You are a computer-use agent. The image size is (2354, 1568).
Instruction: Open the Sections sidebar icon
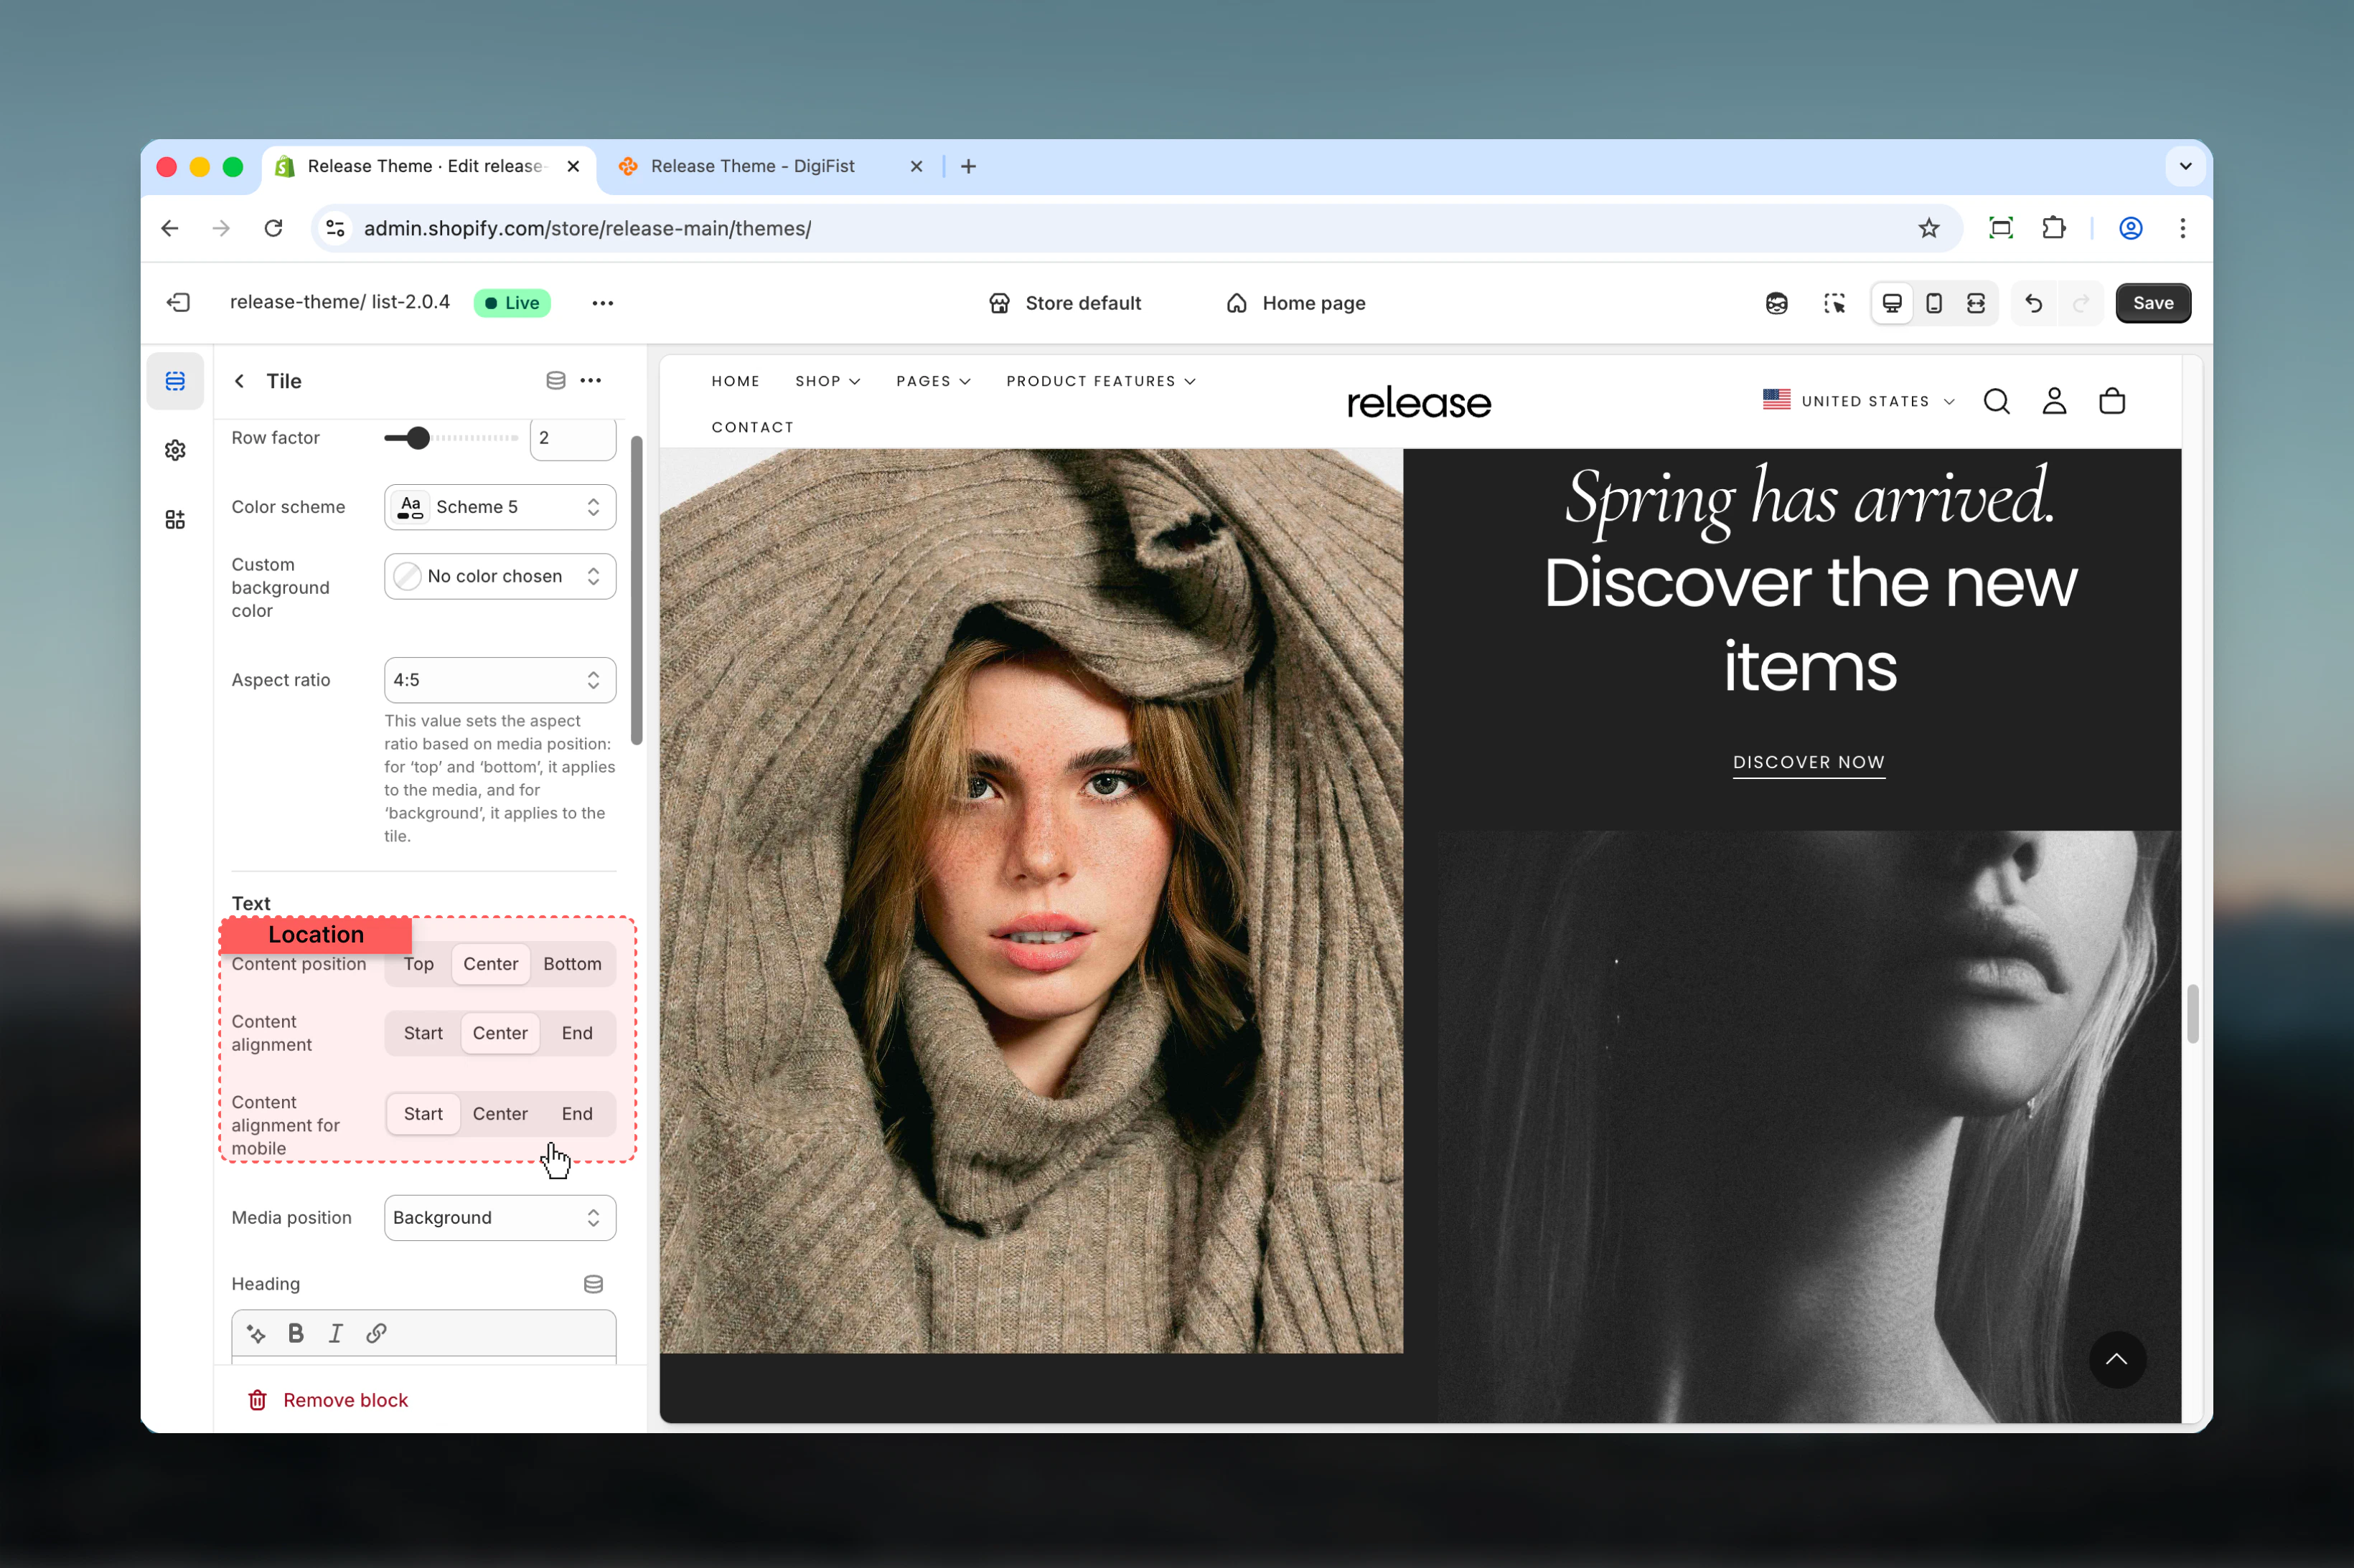pos(175,381)
